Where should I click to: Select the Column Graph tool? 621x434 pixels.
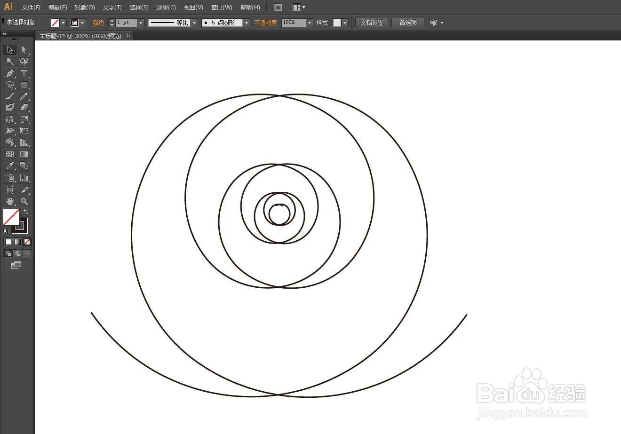point(24,178)
